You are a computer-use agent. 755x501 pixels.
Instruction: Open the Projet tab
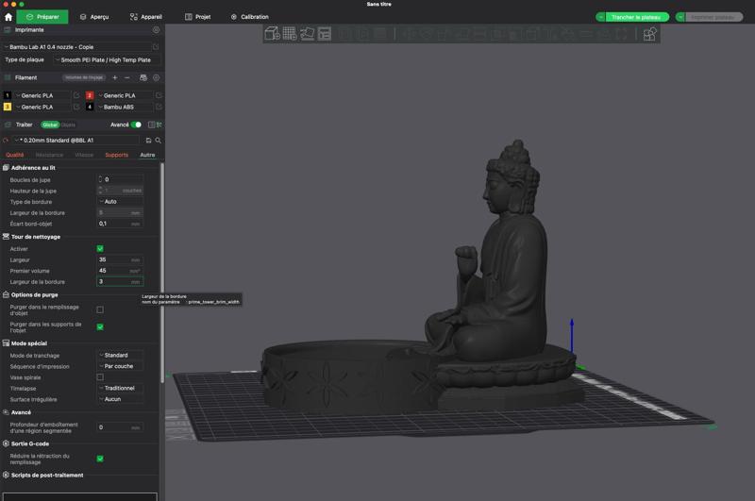[198, 17]
